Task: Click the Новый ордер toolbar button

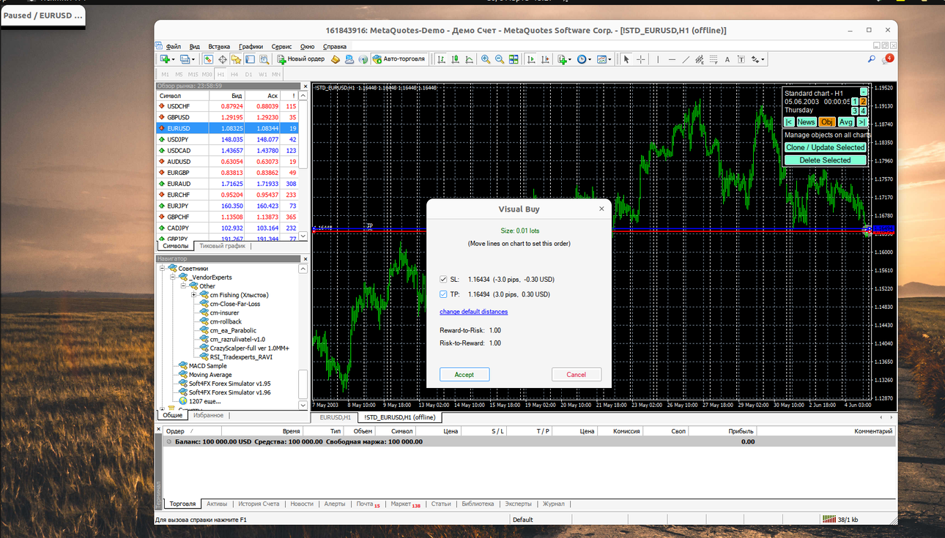Action: point(301,59)
